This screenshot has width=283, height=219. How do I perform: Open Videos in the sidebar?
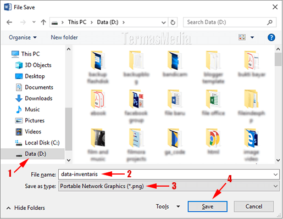[28, 132]
